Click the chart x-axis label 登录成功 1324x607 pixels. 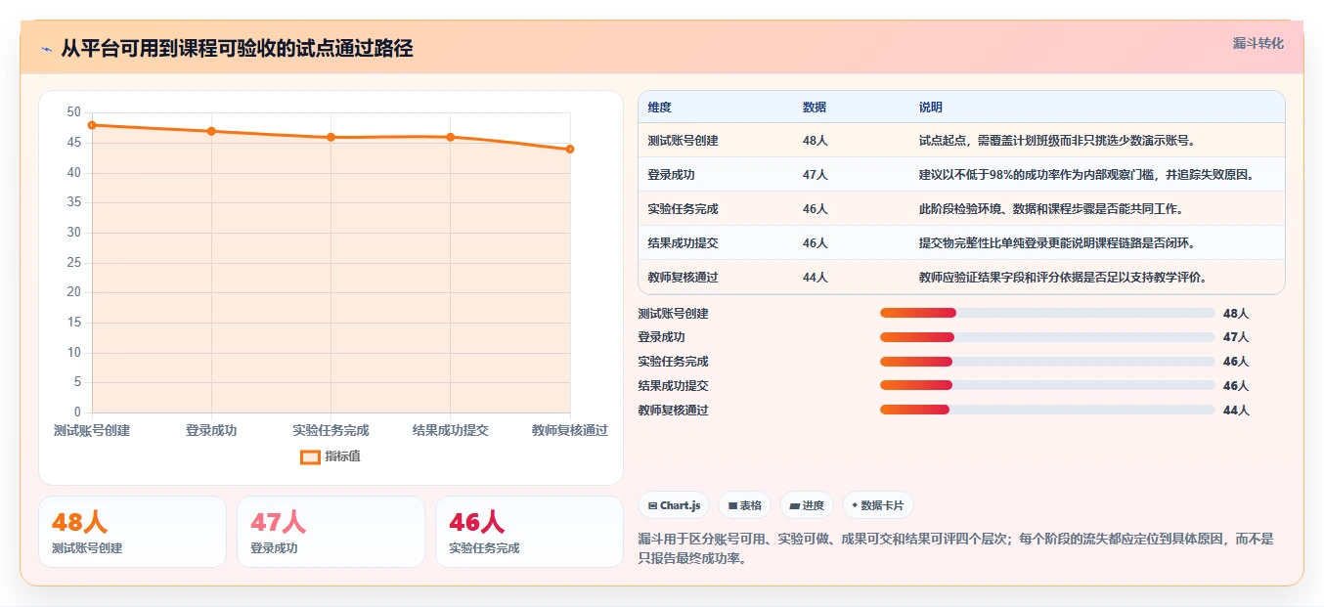[211, 430]
